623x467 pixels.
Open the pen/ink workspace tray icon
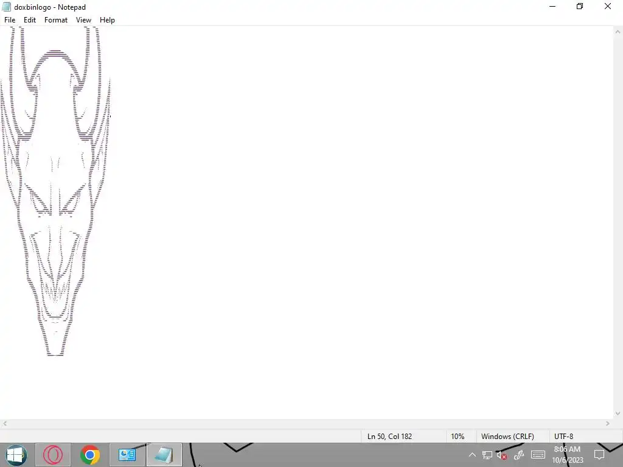tap(519, 455)
